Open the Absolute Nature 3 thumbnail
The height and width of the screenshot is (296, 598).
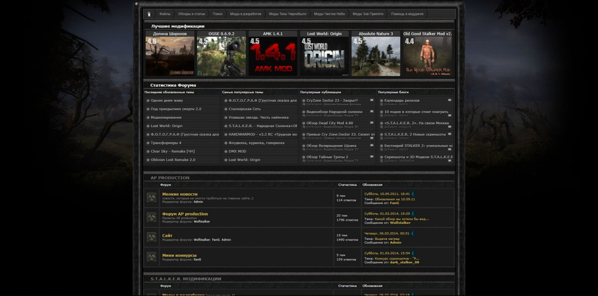(376, 56)
